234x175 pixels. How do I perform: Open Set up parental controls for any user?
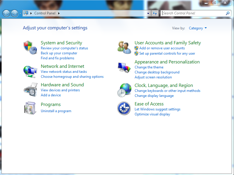click(x=167, y=53)
